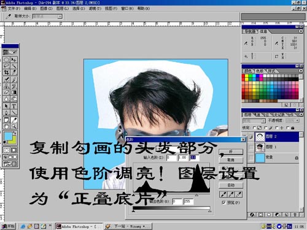
Task: Open the 滤镜 (Filter) menu
Action: pos(95,9)
